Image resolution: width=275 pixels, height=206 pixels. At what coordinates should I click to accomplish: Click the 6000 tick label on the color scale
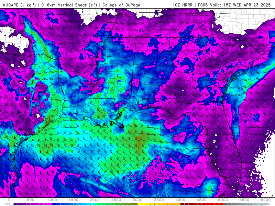[x=266, y=200]
